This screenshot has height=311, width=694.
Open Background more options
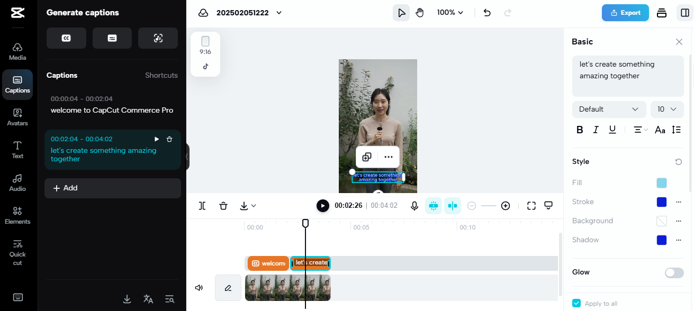(679, 221)
